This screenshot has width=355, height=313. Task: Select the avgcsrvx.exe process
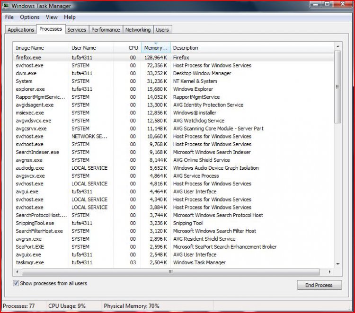point(173,129)
